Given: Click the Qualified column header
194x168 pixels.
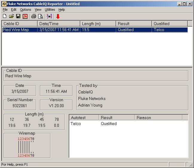Looking at the screenshot, I should pyautogui.click(x=170, y=24).
